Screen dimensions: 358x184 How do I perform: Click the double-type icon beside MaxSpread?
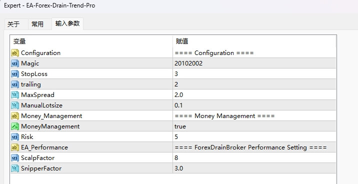[15, 95]
